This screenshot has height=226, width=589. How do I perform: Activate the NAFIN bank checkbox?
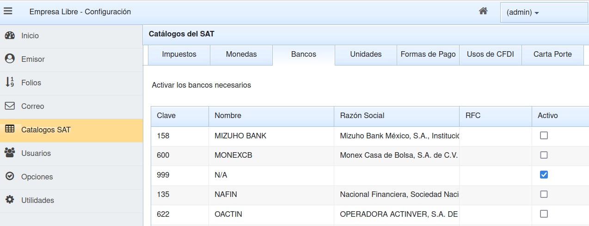tap(544, 194)
